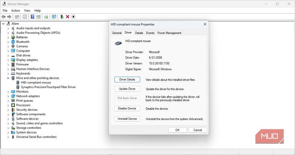Switch to the Details tab
The height and width of the screenshot is (155, 295).
click(139, 33)
